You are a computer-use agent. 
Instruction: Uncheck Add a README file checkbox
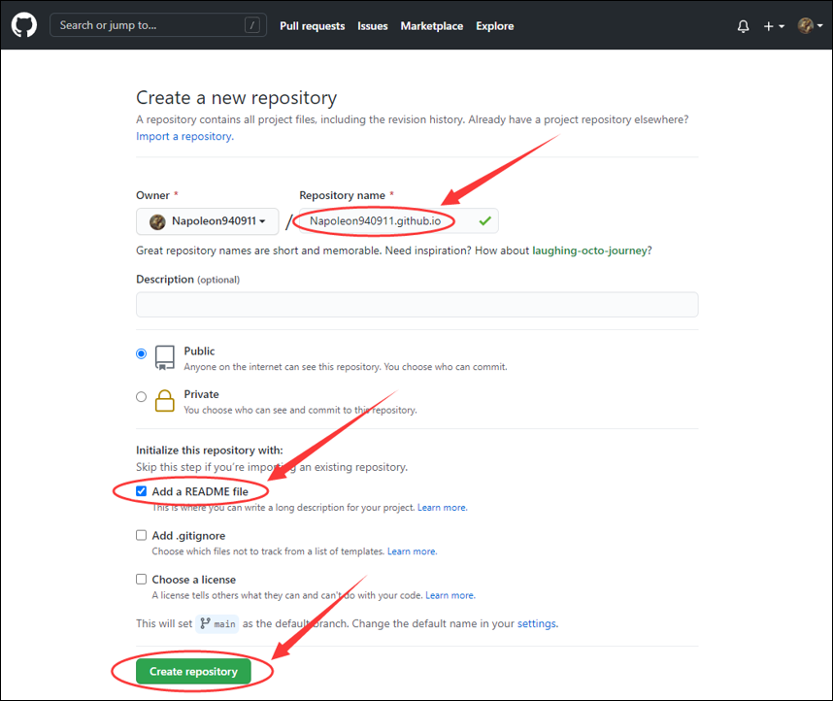click(142, 491)
